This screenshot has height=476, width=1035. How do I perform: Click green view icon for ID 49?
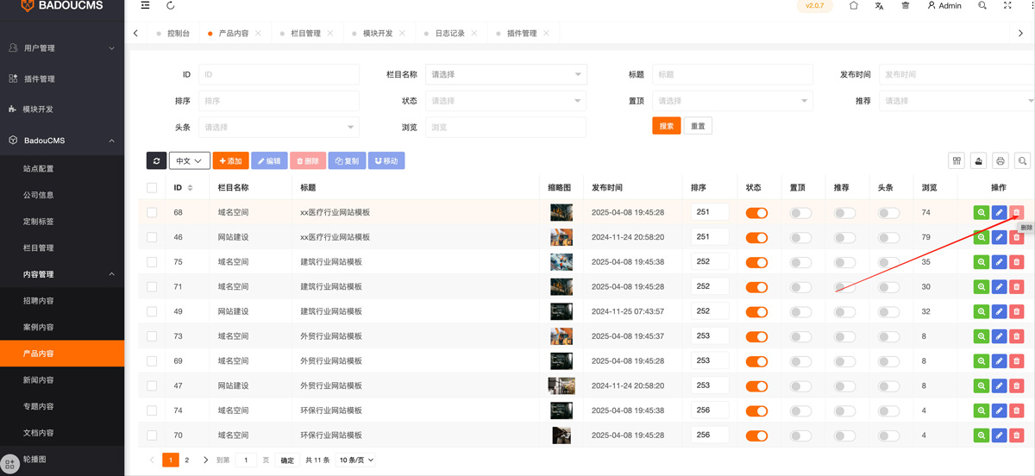[x=981, y=311]
